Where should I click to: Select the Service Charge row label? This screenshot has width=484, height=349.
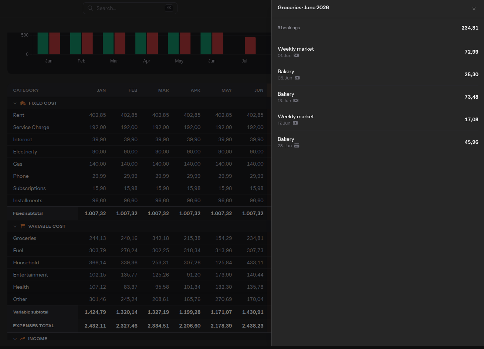[31, 127]
